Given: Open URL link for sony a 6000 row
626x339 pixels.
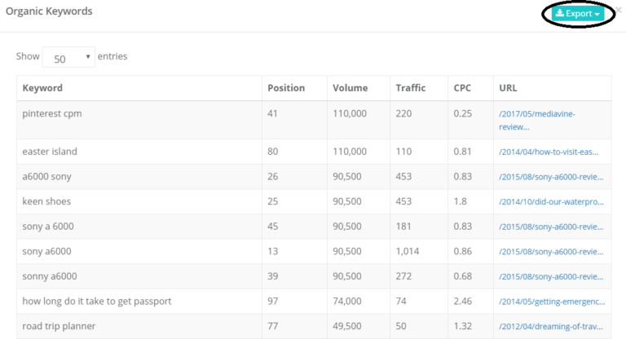Looking at the screenshot, I should 551,227.
